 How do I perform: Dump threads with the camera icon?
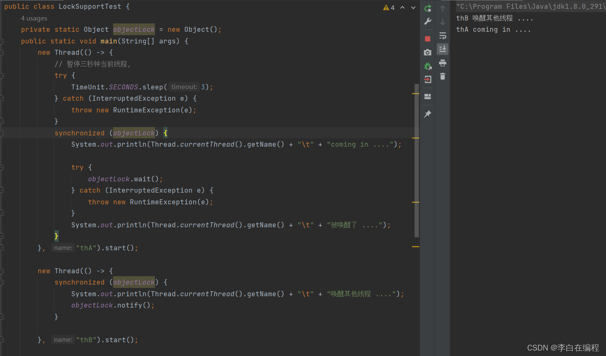point(428,52)
